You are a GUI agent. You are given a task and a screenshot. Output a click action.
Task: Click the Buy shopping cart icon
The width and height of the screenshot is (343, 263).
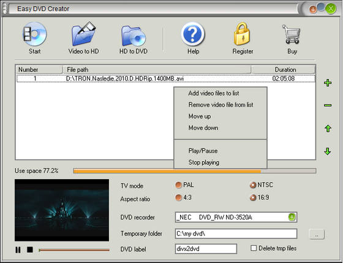292,34
